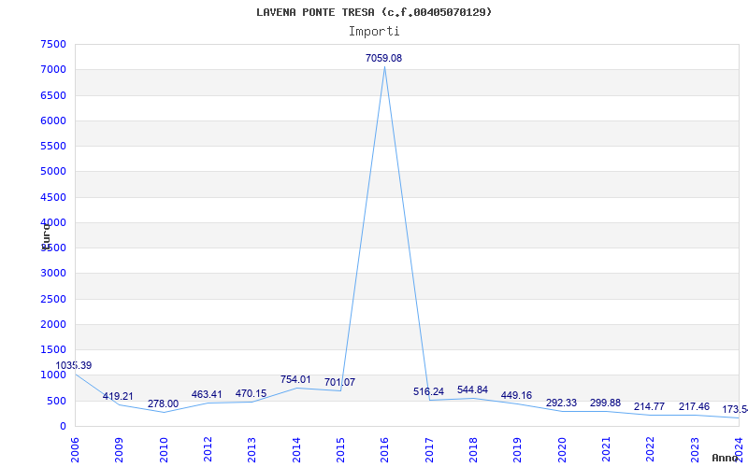Screen dimensions: 748x467
Task: Select the 292.33 data label
Action: (561, 403)
